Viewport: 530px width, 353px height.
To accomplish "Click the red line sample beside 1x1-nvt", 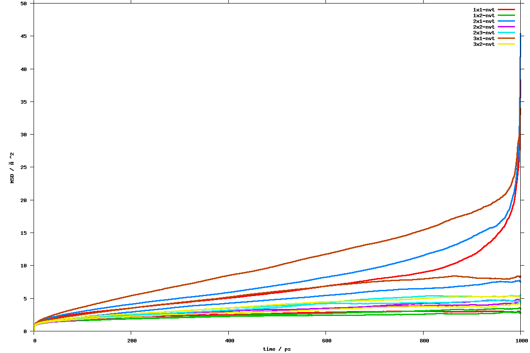I will tap(506, 9).
